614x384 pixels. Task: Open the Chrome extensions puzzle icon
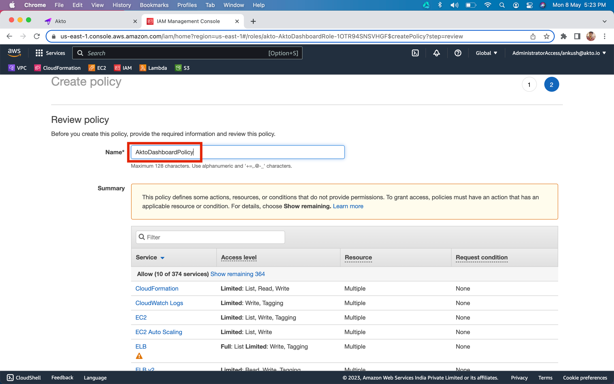563,36
